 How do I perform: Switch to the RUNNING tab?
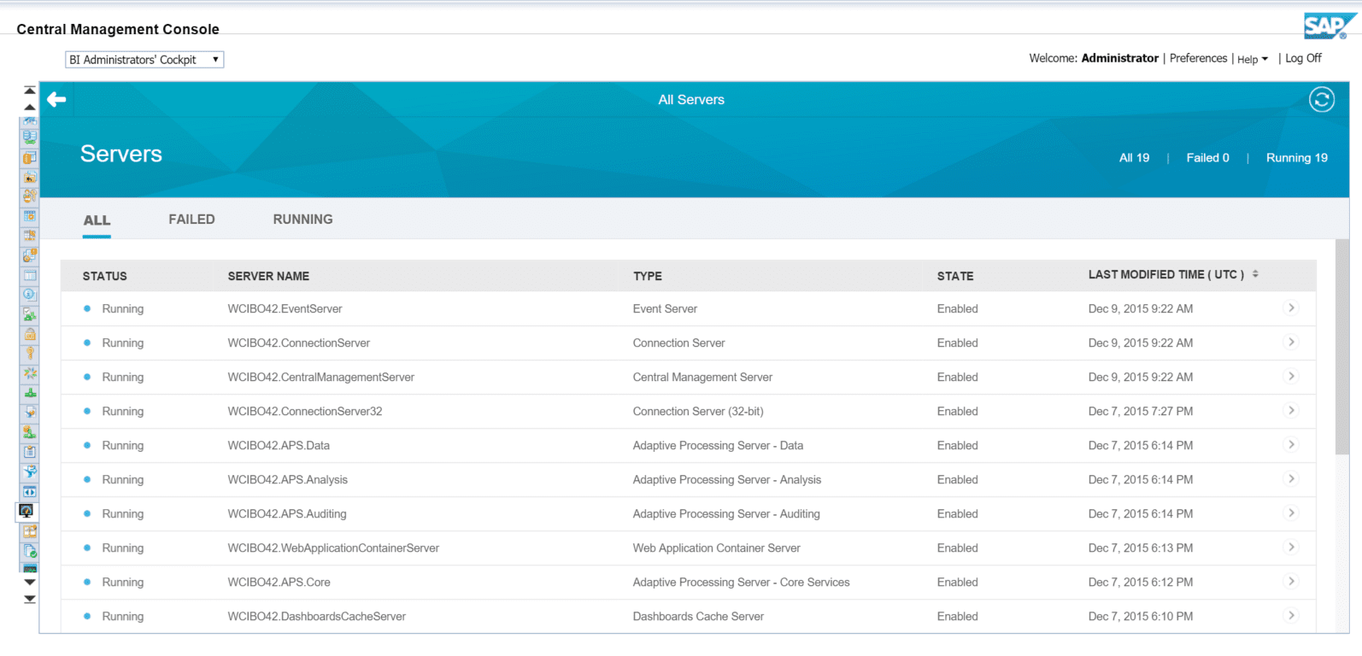302,220
